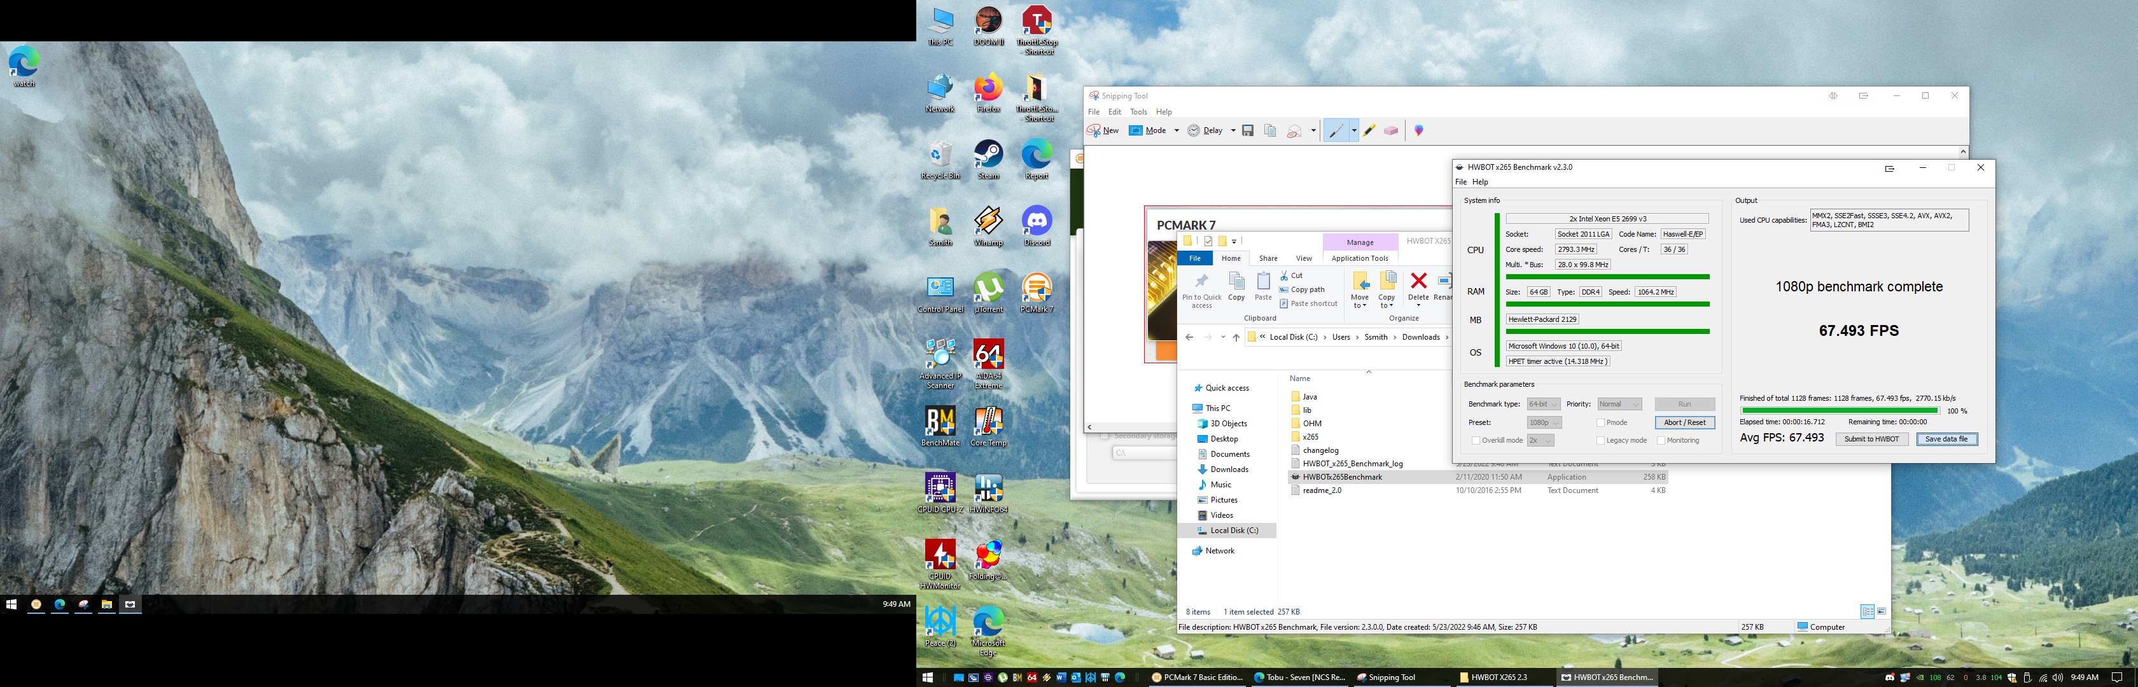Open the BenchMate desktop icon
Viewport: 2138px width, 687px height.
pos(940,426)
